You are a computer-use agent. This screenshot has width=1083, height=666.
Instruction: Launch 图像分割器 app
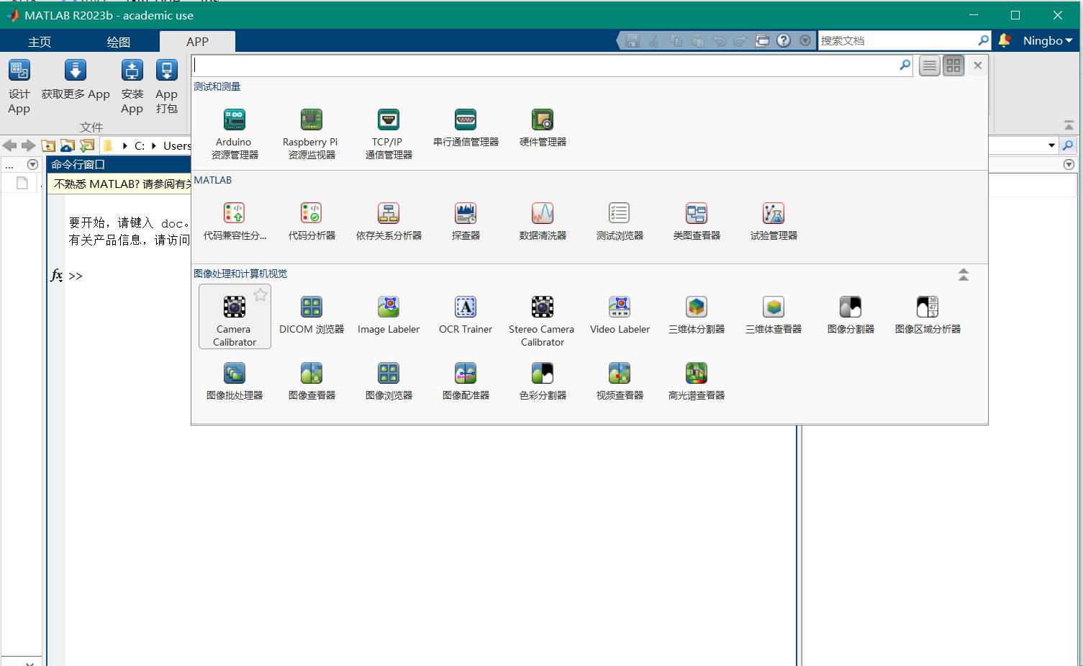tap(851, 315)
